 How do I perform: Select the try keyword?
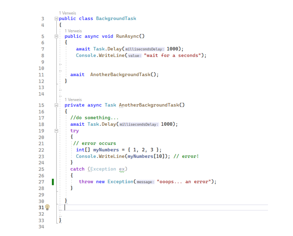(75, 131)
